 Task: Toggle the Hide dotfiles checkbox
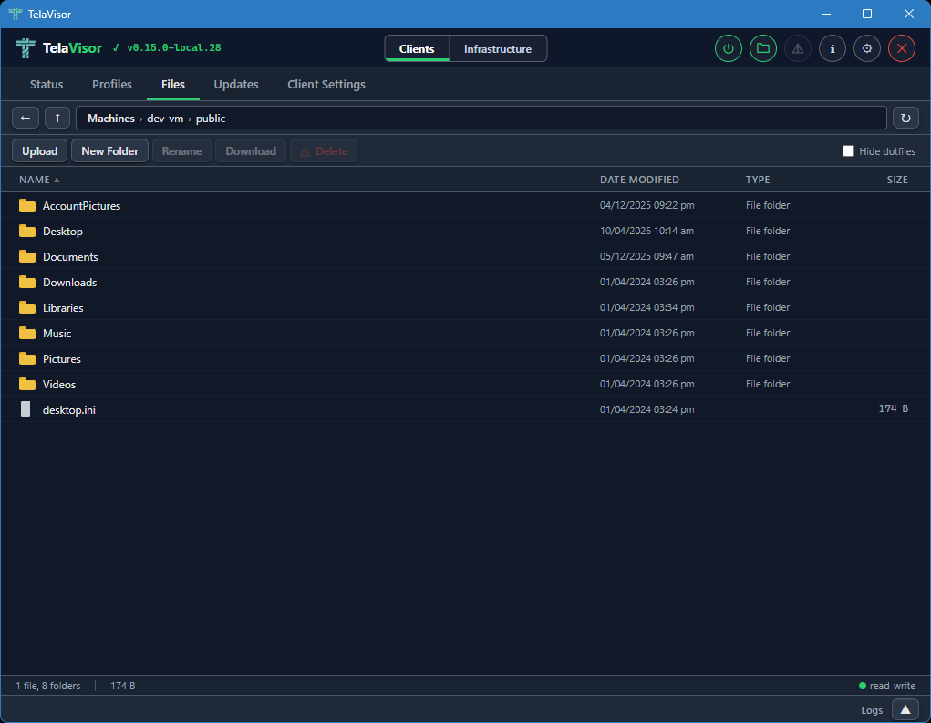tap(848, 150)
